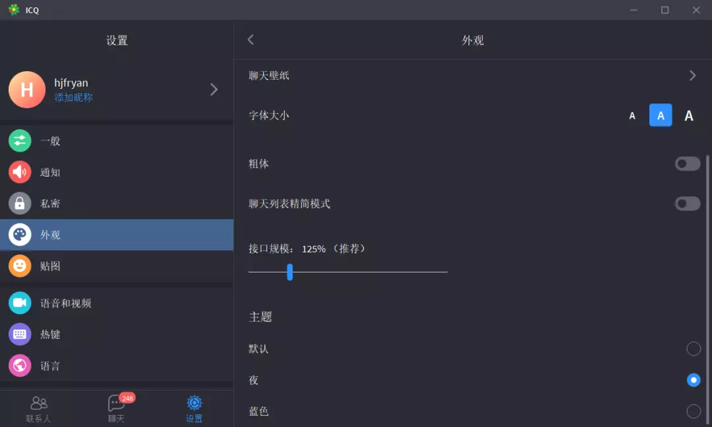
Task: Click the palette icon for 外观
Action: 20,235
